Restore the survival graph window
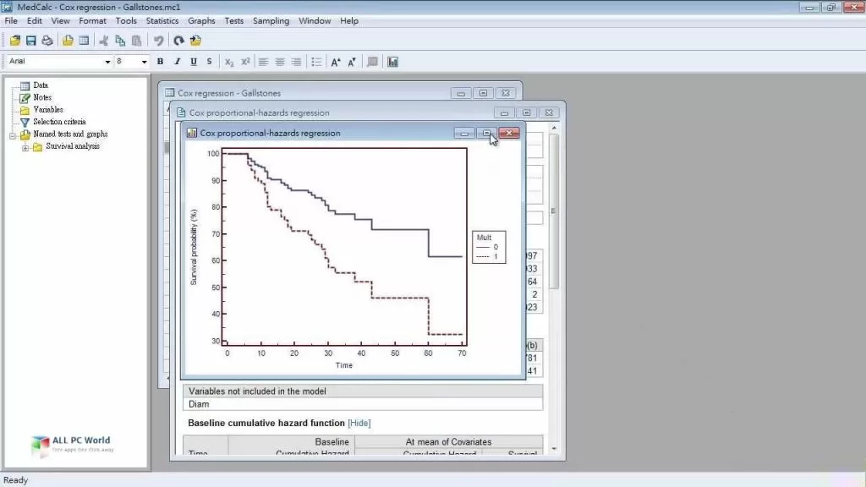The width and height of the screenshot is (866, 487). pos(486,133)
